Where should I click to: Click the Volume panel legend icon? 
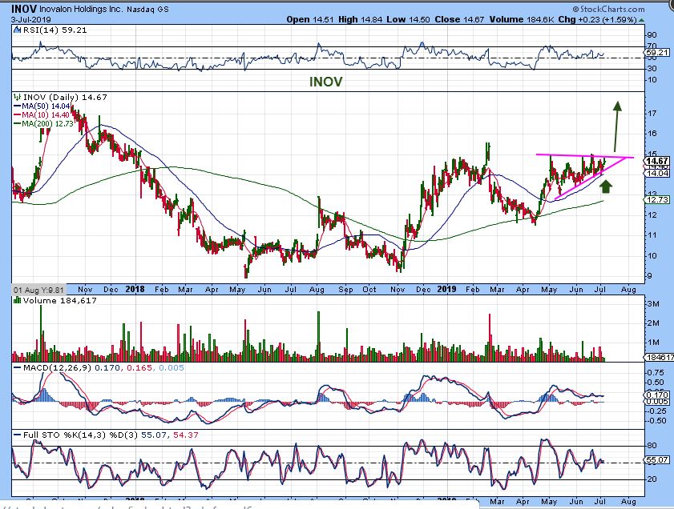pyautogui.click(x=15, y=301)
